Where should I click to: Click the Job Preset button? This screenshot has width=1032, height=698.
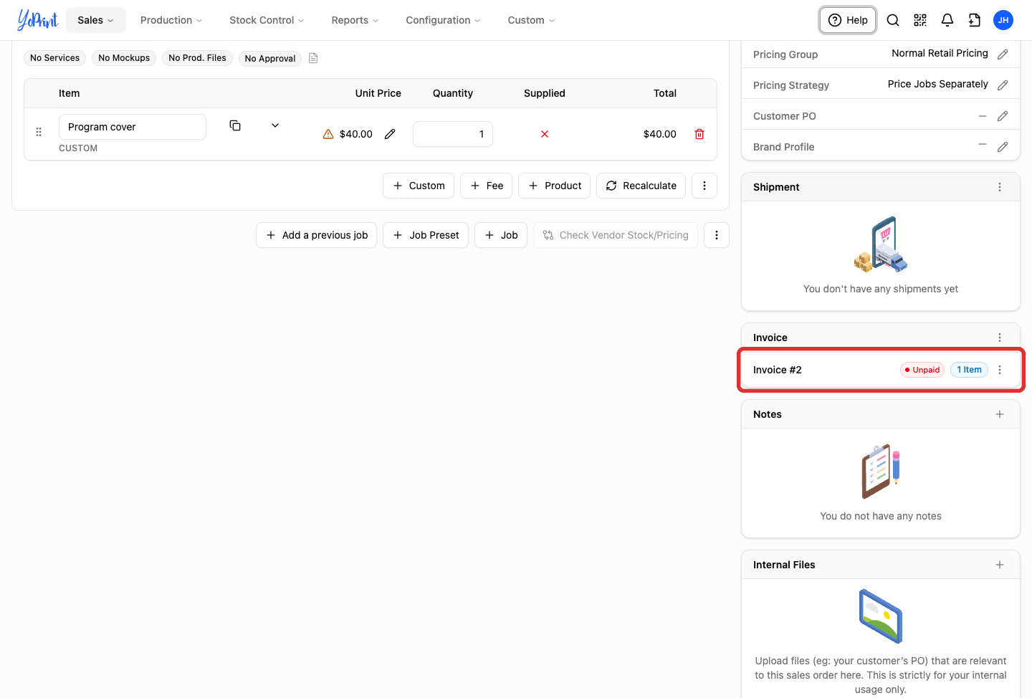coord(426,235)
